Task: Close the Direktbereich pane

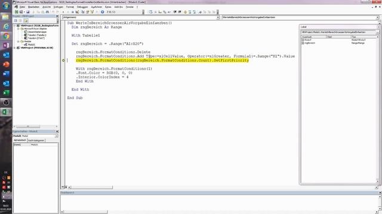Action: click(x=380, y=193)
